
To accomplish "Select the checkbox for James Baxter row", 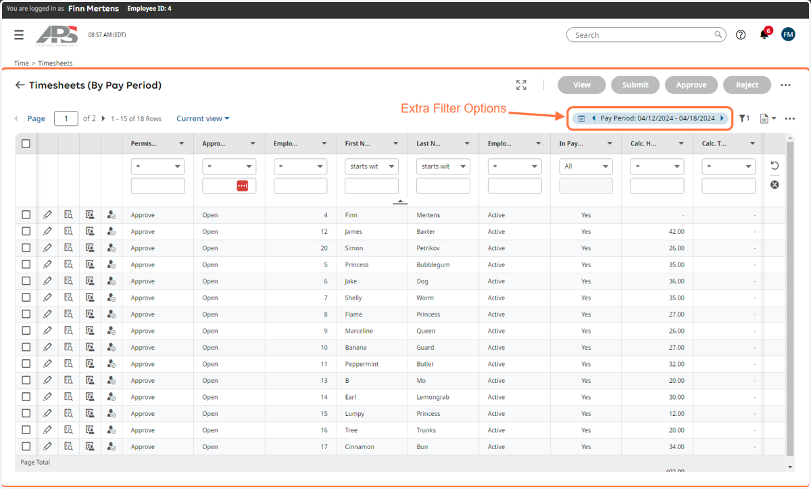I will point(26,231).
